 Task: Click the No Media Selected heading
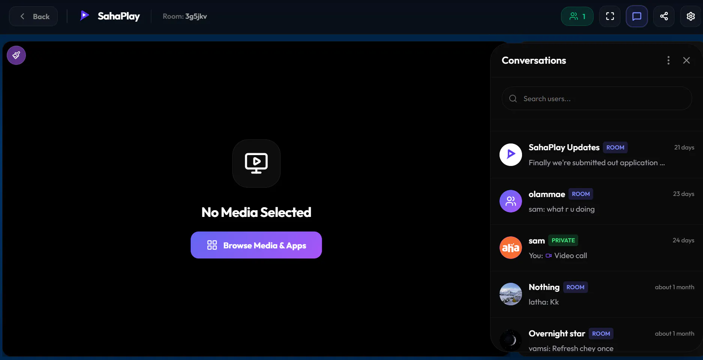(x=256, y=212)
